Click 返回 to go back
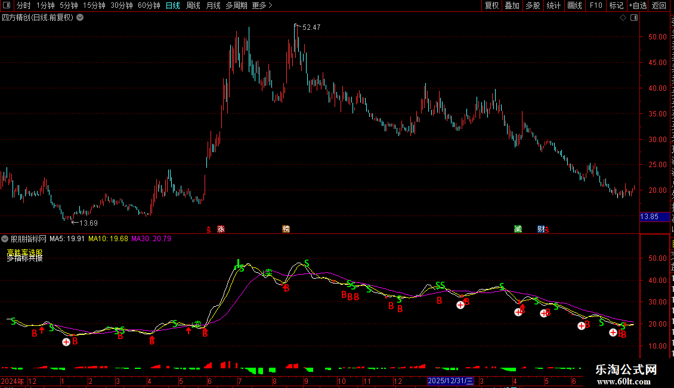The width and height of the screenshot is (674, 388). click(659, 5)
